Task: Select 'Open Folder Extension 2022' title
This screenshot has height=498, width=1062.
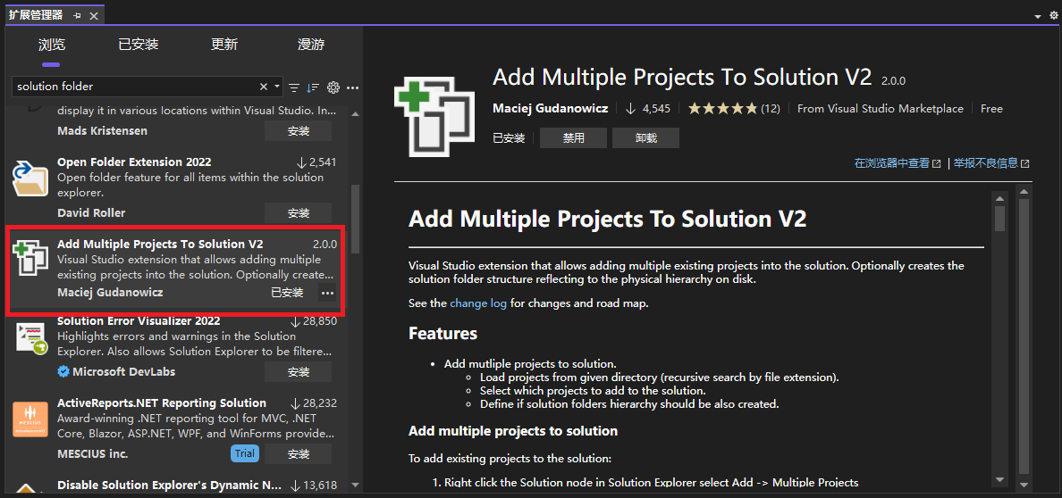Action: 134,162
